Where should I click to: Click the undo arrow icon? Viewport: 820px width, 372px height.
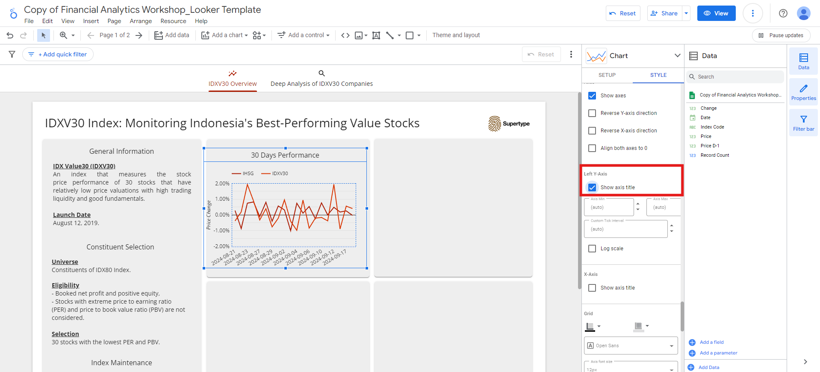coord(10,35)
